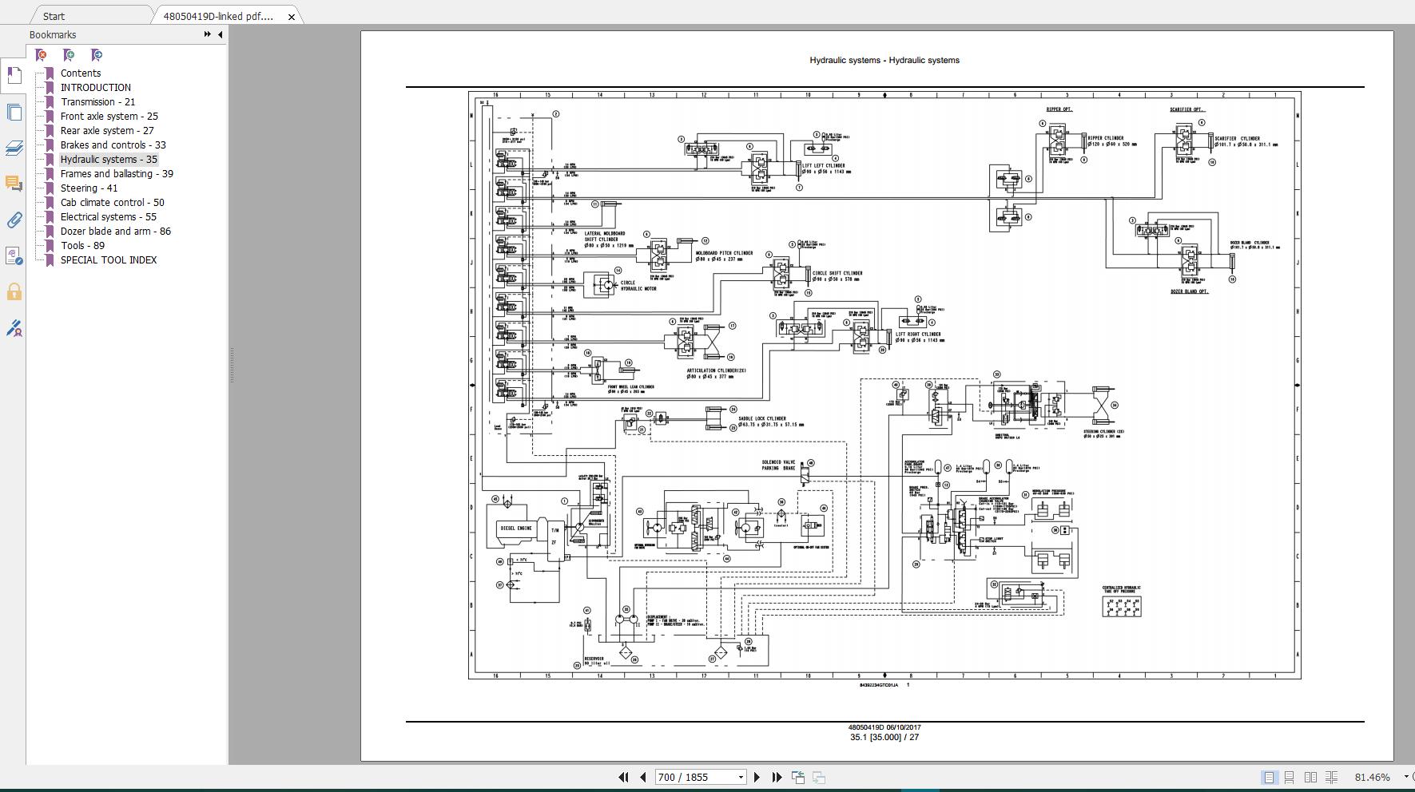Screen dimensions: 1415x792
Task: Click the bookmark icon beside Contents
Action: click(50, 73)
